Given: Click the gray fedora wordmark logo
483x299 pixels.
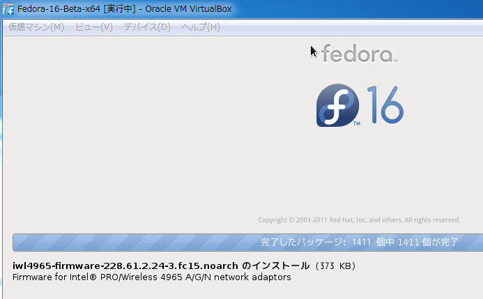Looking at the screenshot, I should point(359,54).
